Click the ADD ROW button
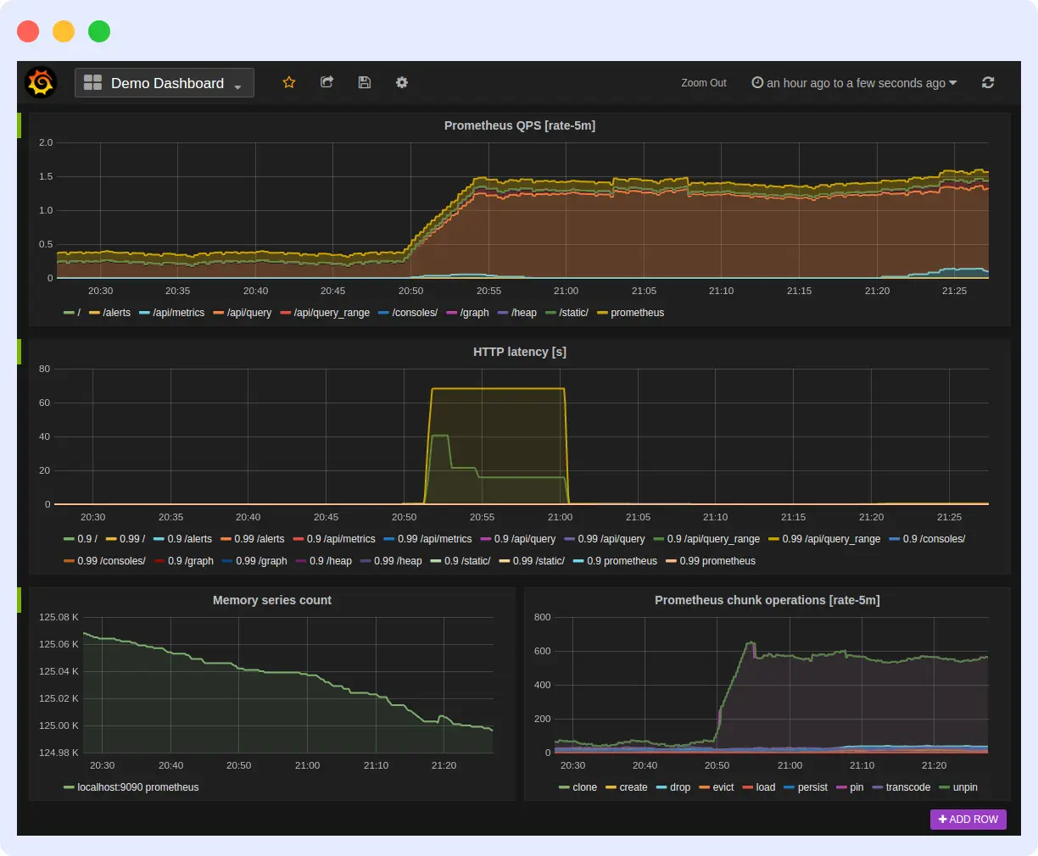 point(968,820)
